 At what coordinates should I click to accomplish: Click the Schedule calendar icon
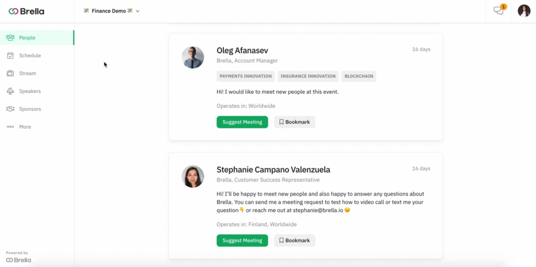[x=10, y=55]
